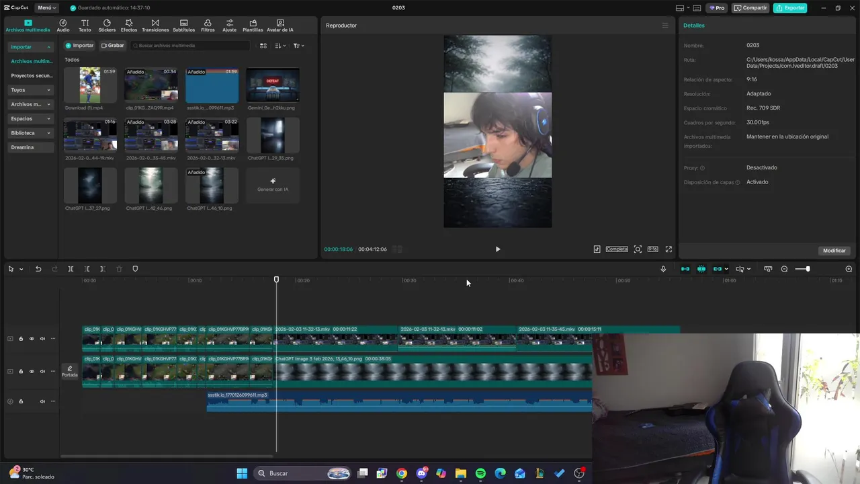Switch to the Archivos multimedia tab
860x484 pixels.
tap(28, 26)
